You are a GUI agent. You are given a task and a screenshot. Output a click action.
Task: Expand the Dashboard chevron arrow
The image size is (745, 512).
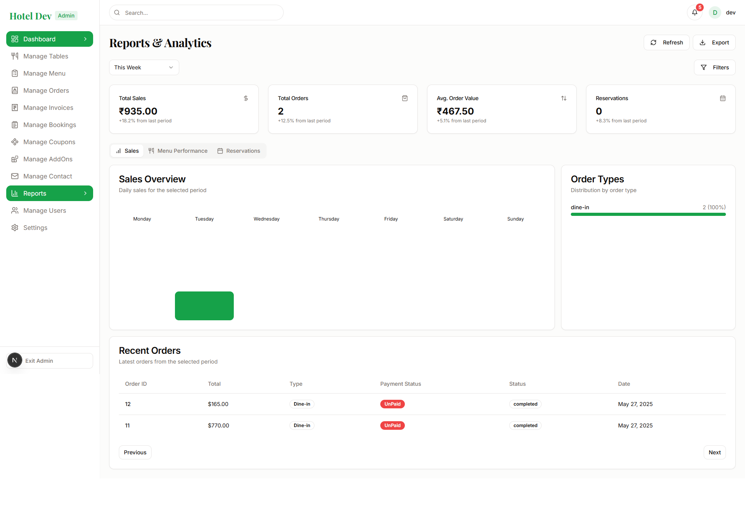[x=85, y=39]
